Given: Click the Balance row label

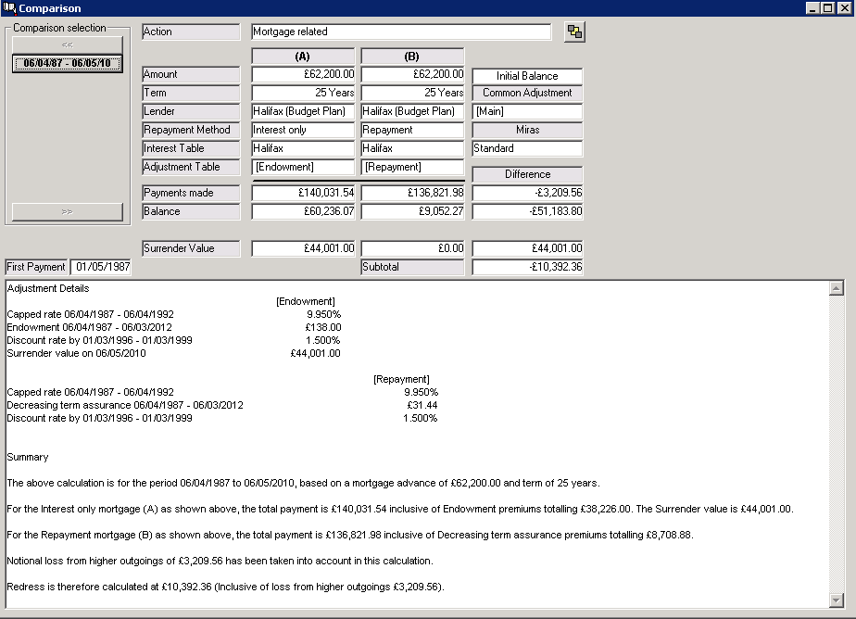Looking at the screenshot, I should click(191, 211).
